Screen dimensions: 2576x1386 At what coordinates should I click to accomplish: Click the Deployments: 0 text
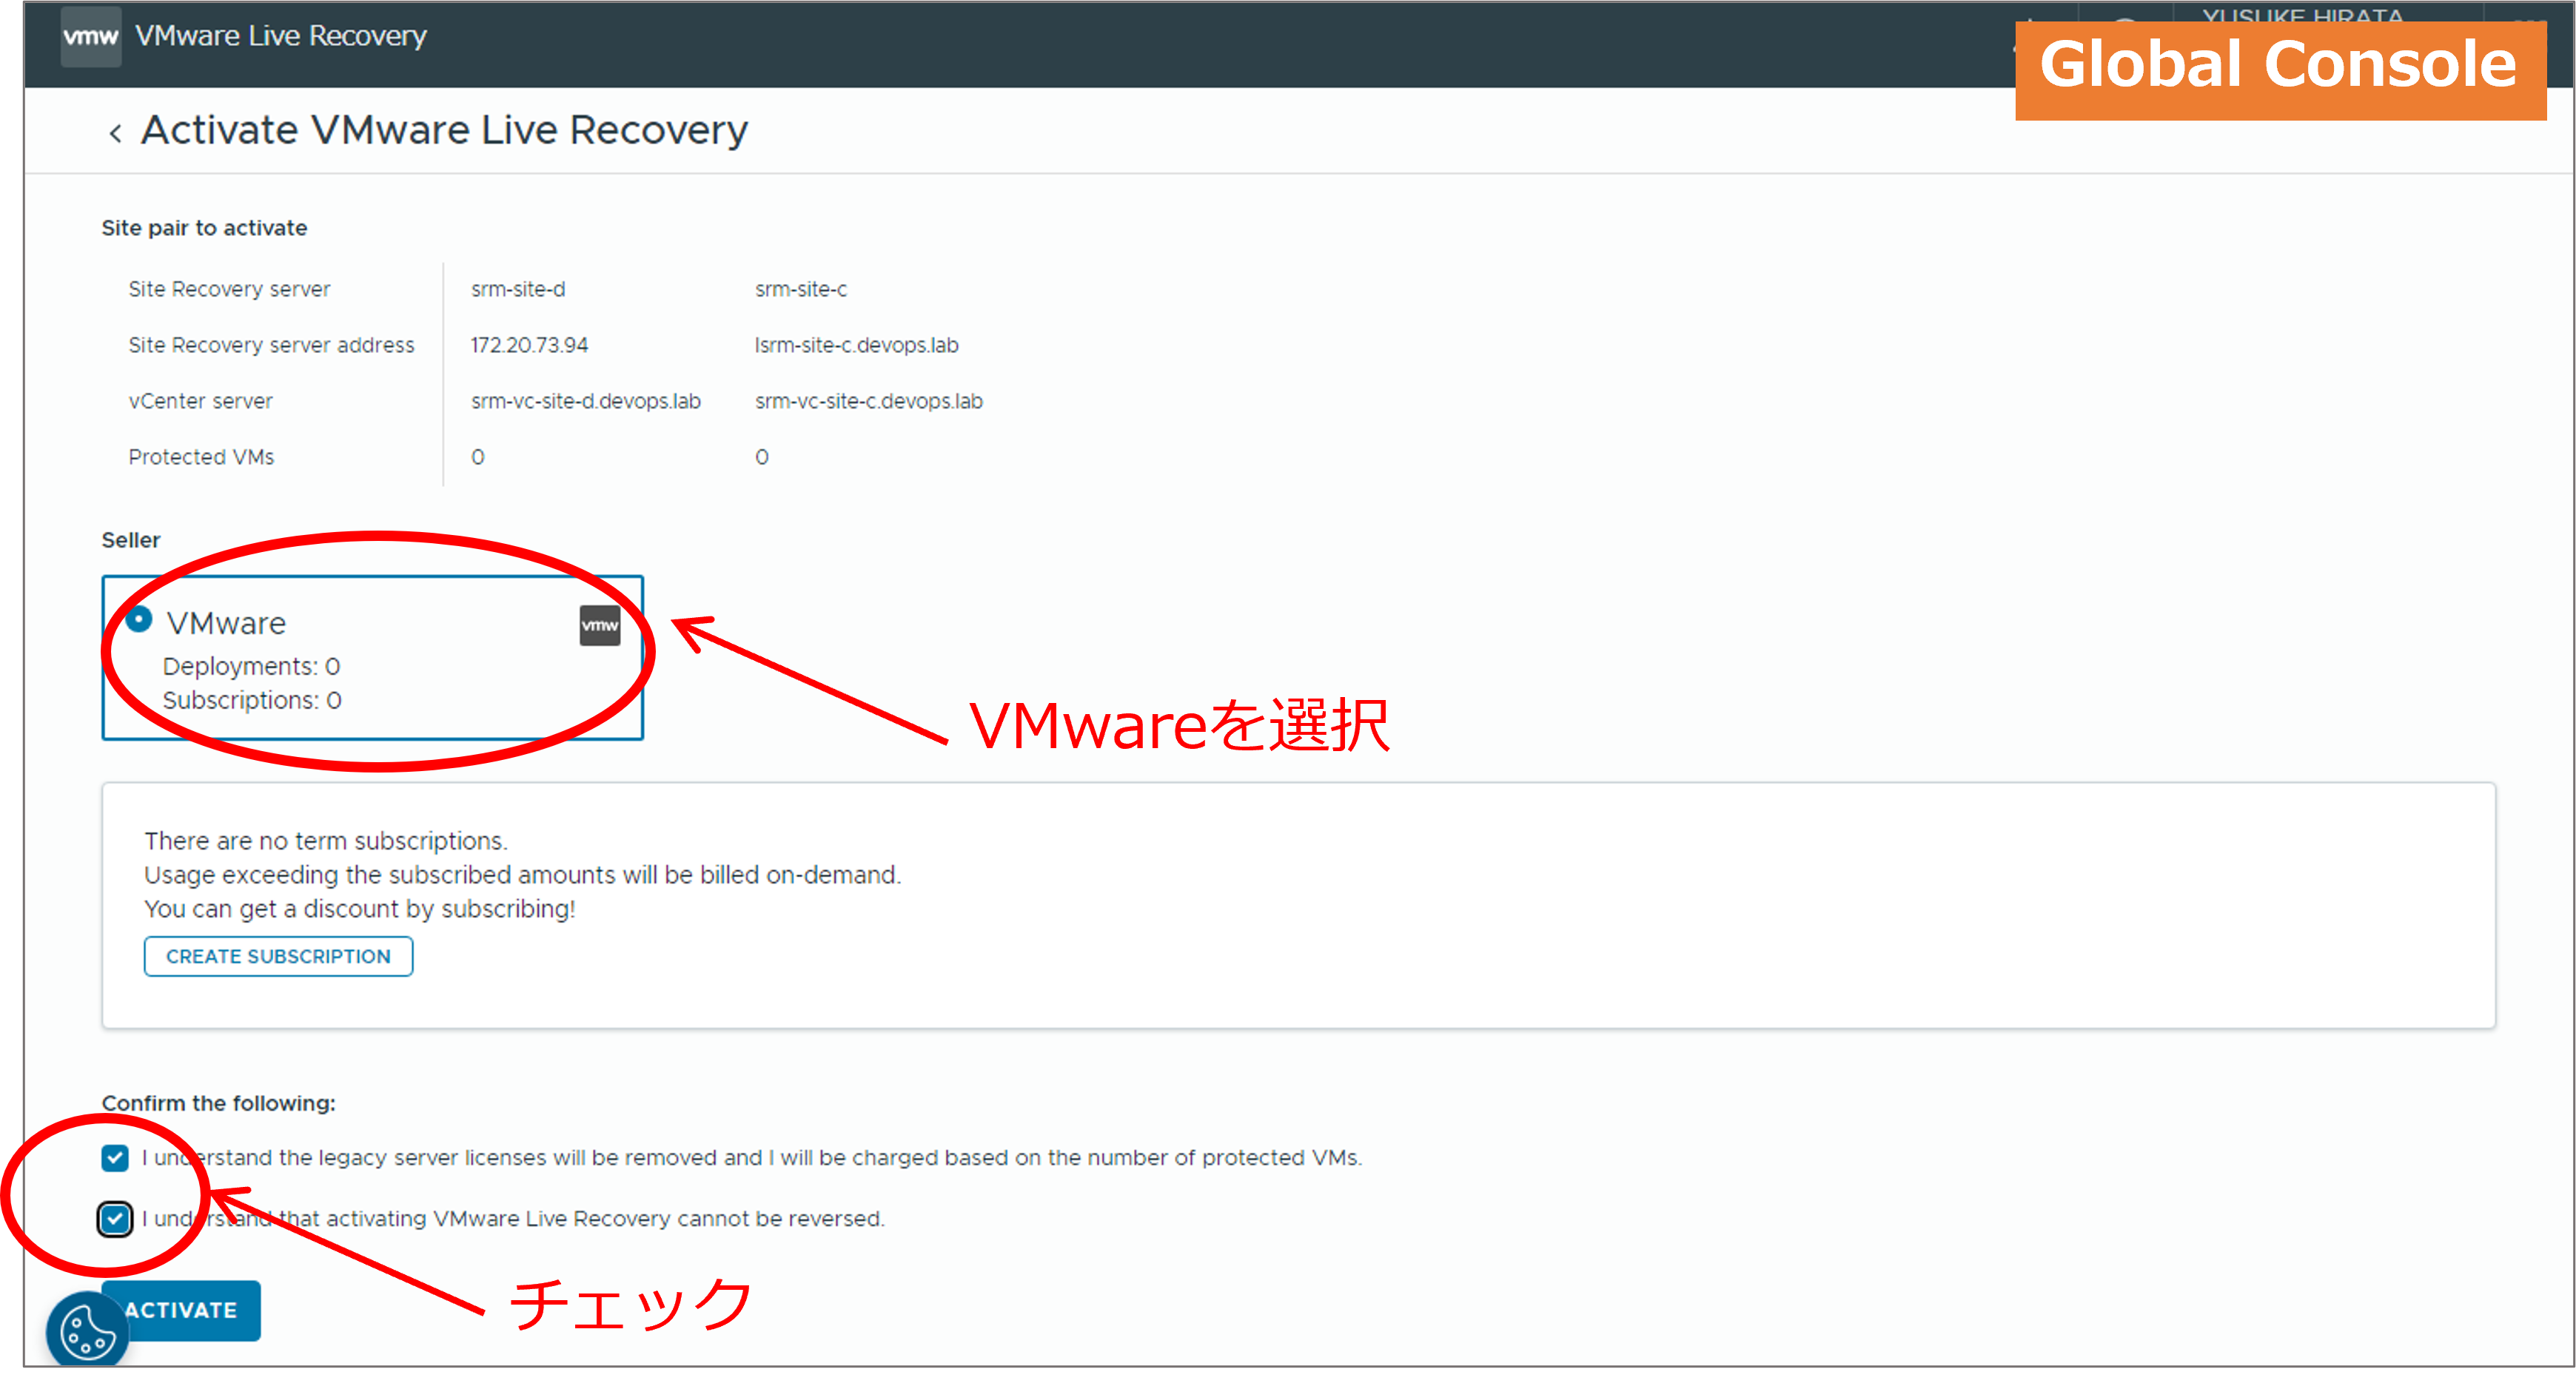click(x=251, y=666)
